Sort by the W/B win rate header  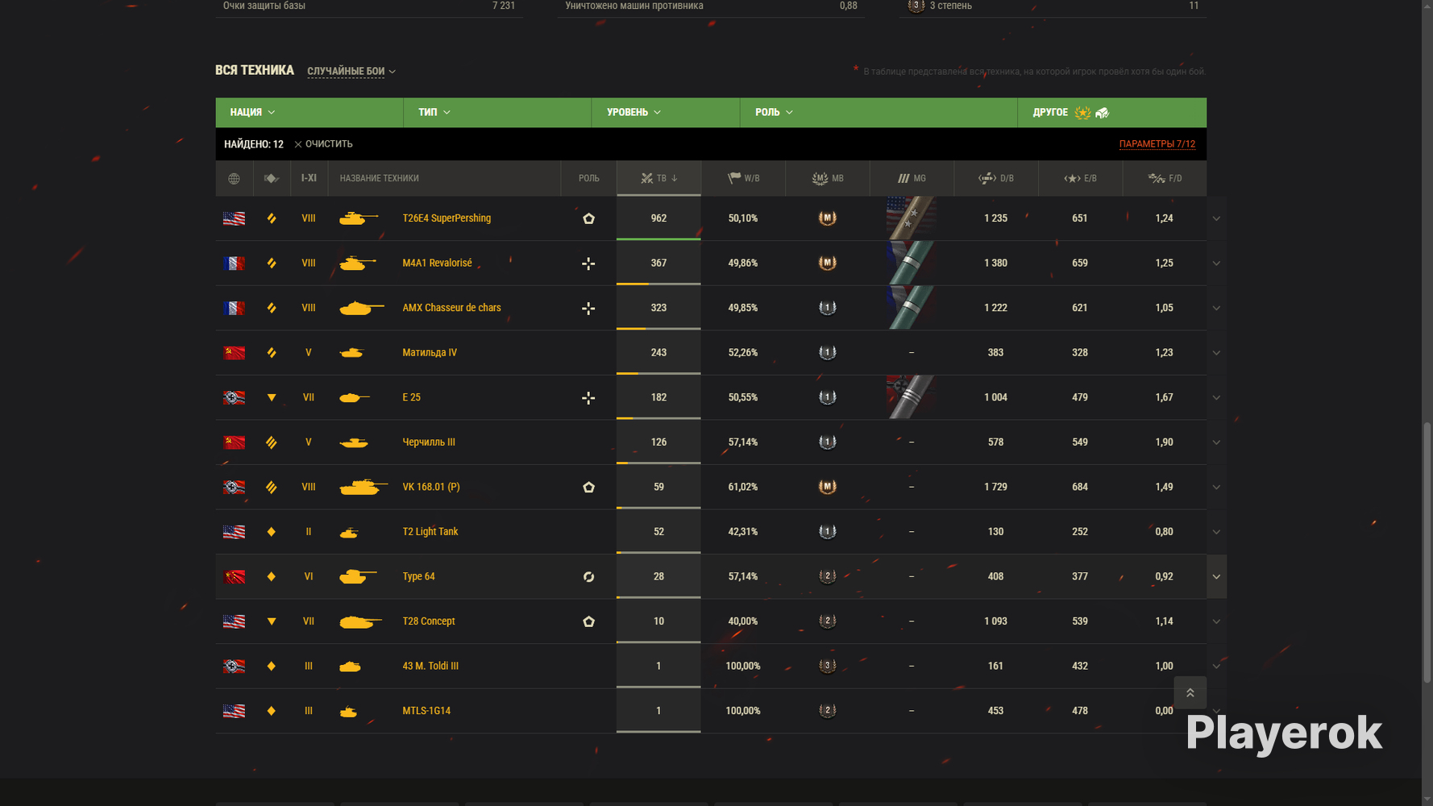tap(743, 178)
